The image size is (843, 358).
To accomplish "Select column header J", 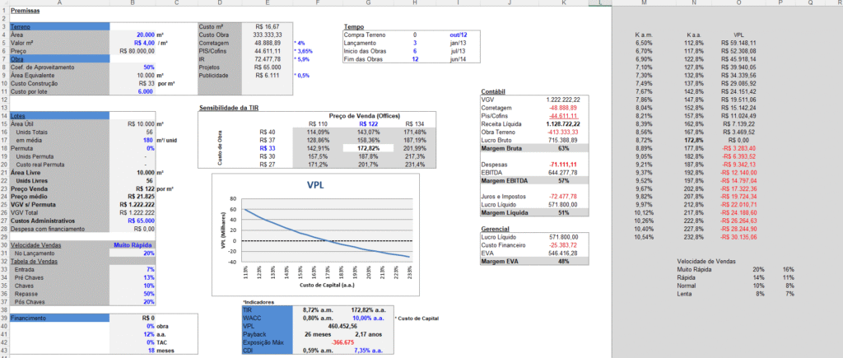I will [509, 2].
